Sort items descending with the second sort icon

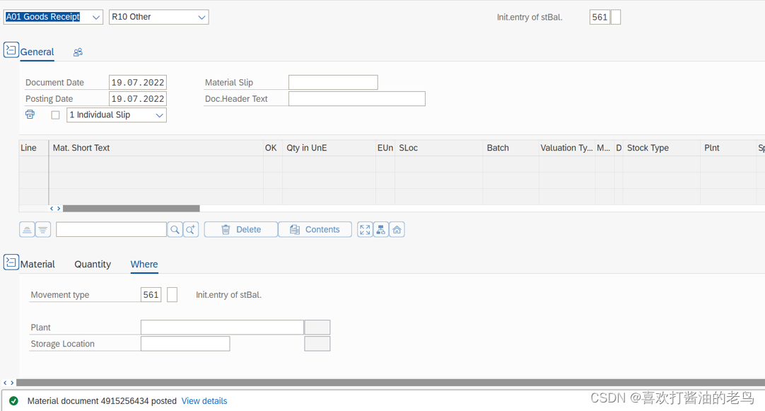coord(42,229)
